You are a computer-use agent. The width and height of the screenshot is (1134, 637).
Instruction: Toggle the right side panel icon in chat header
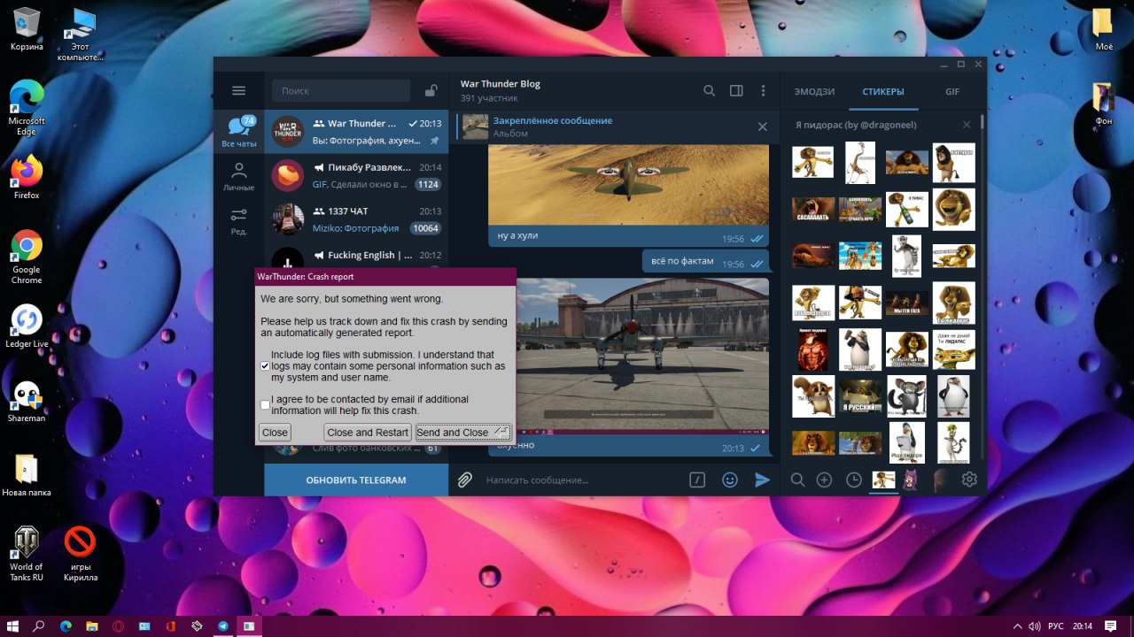click(736, 90)
